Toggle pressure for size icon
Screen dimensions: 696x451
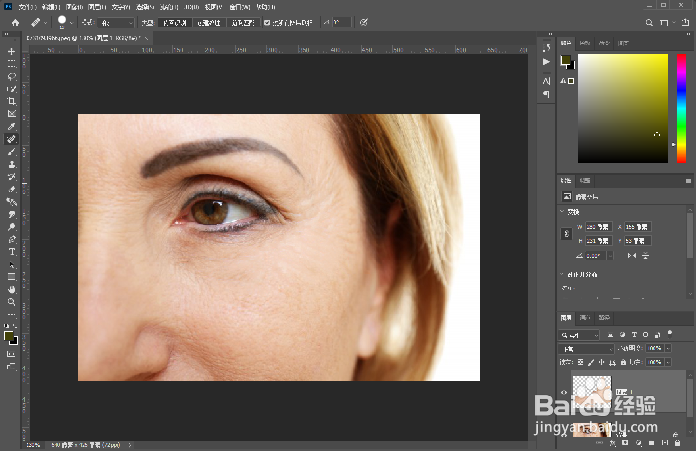coord(364,22)
